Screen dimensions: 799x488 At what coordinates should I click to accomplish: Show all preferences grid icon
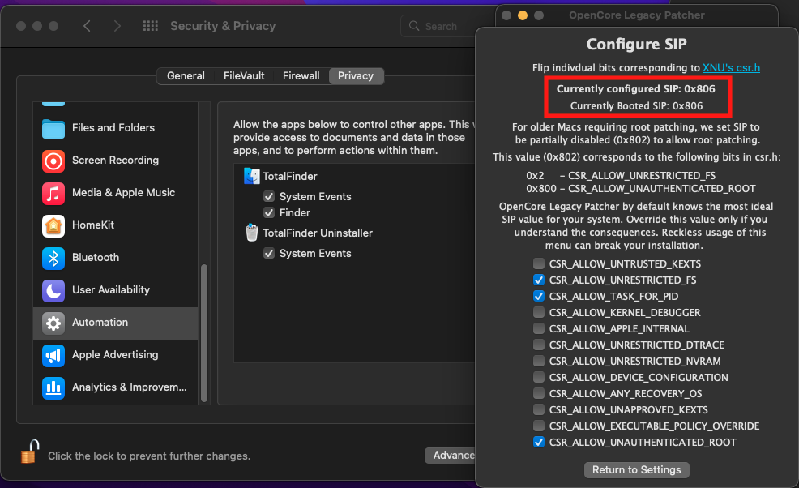tap(150, 26)
